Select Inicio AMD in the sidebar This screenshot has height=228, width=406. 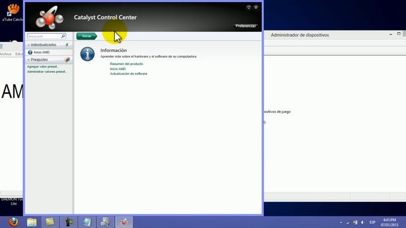coord(41,52)
